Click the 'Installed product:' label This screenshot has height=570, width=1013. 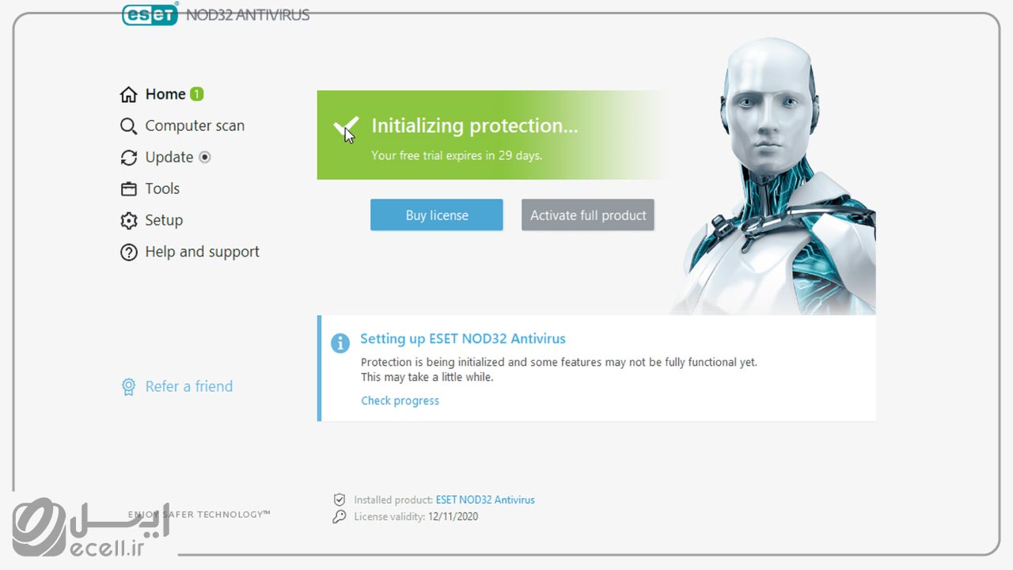pyautogui.click(x=393, y=500)
